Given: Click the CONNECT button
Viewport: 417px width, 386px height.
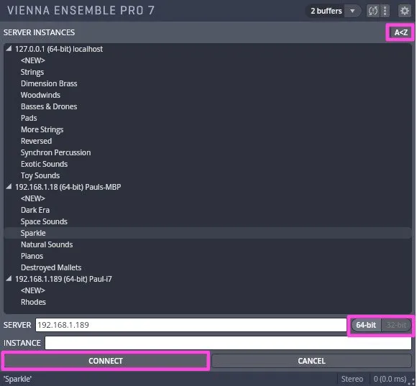Looking at the screenshot, I should point(106,361).
